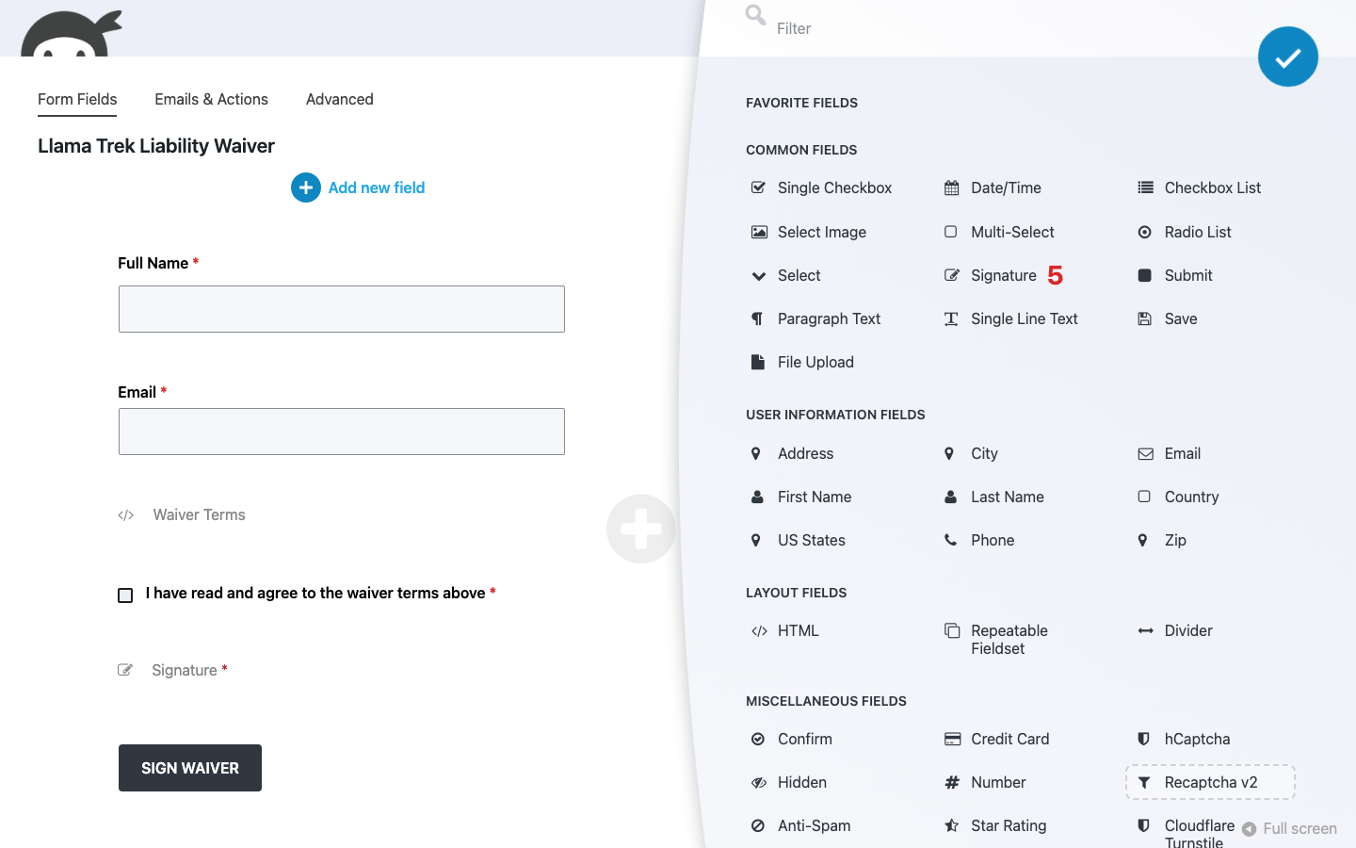Add the Paragraph Text field
This screenshot has width=1356, height=848.
(815, 318)
